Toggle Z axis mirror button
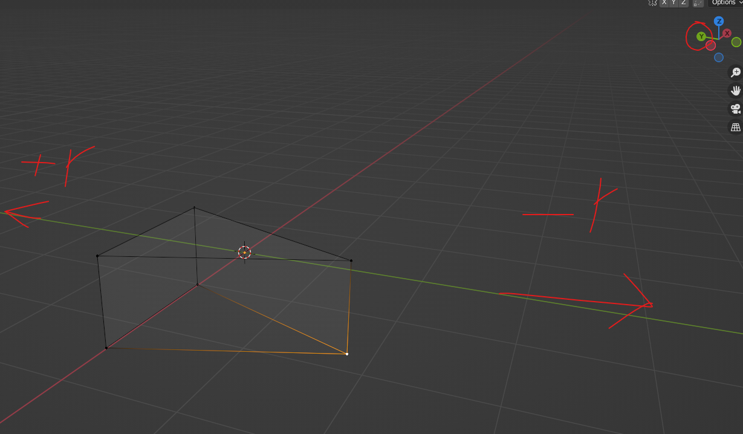 tap(684, 2)
